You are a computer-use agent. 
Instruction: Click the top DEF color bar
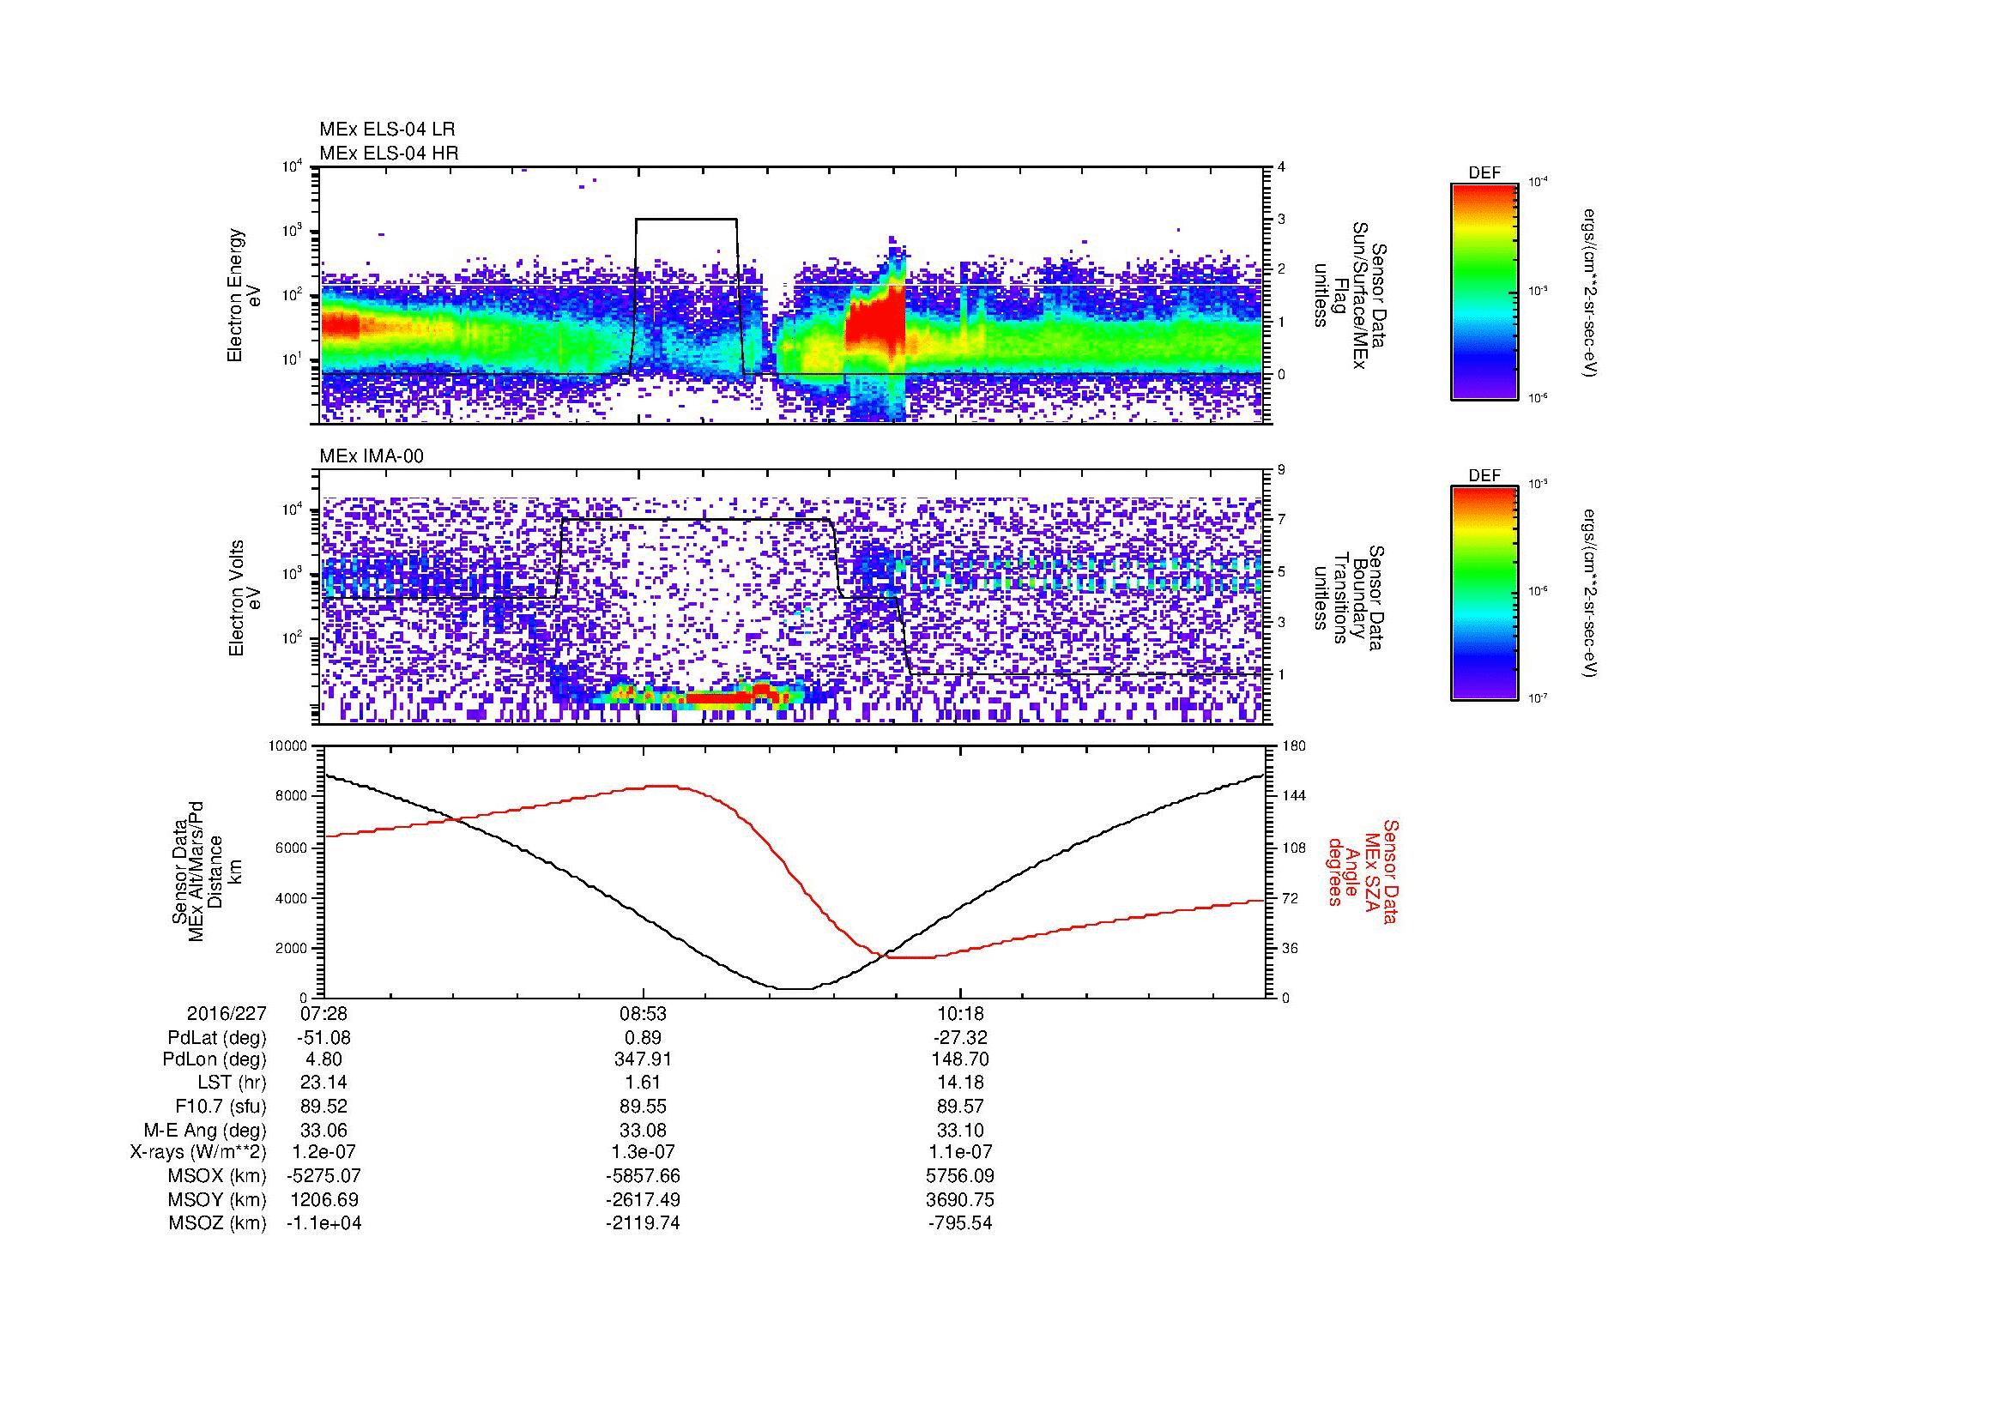[1484, 291]
